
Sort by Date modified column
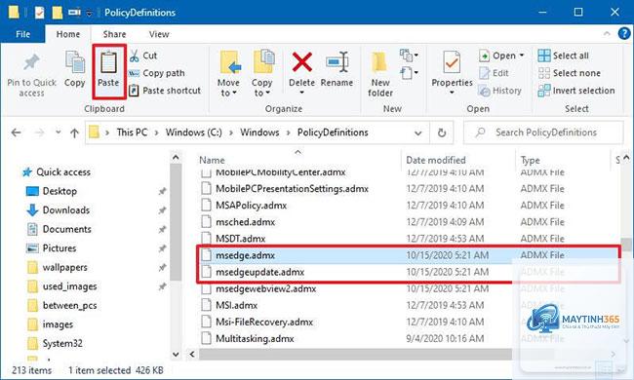point(436,160)
